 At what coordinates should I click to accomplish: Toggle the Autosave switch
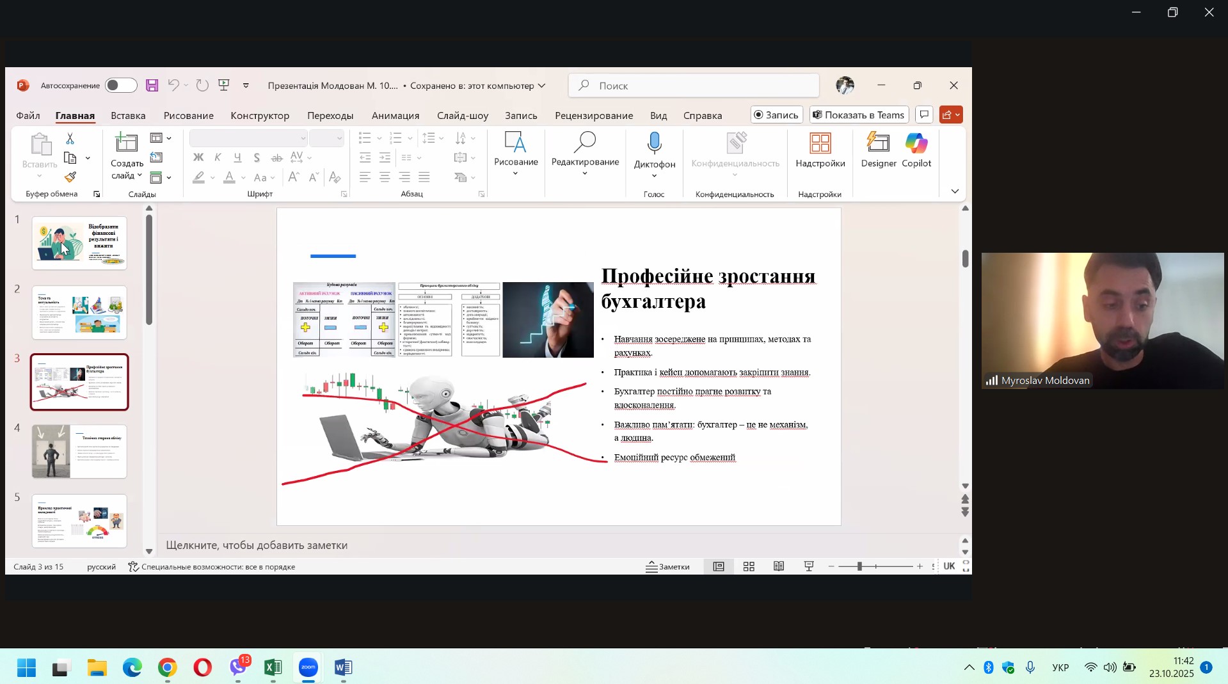121,86
